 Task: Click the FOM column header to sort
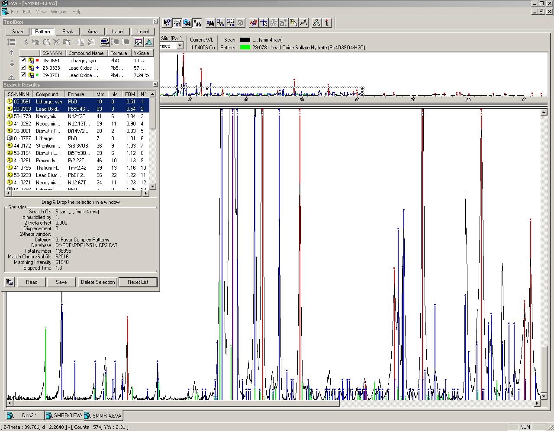click(x=130, y=94)
